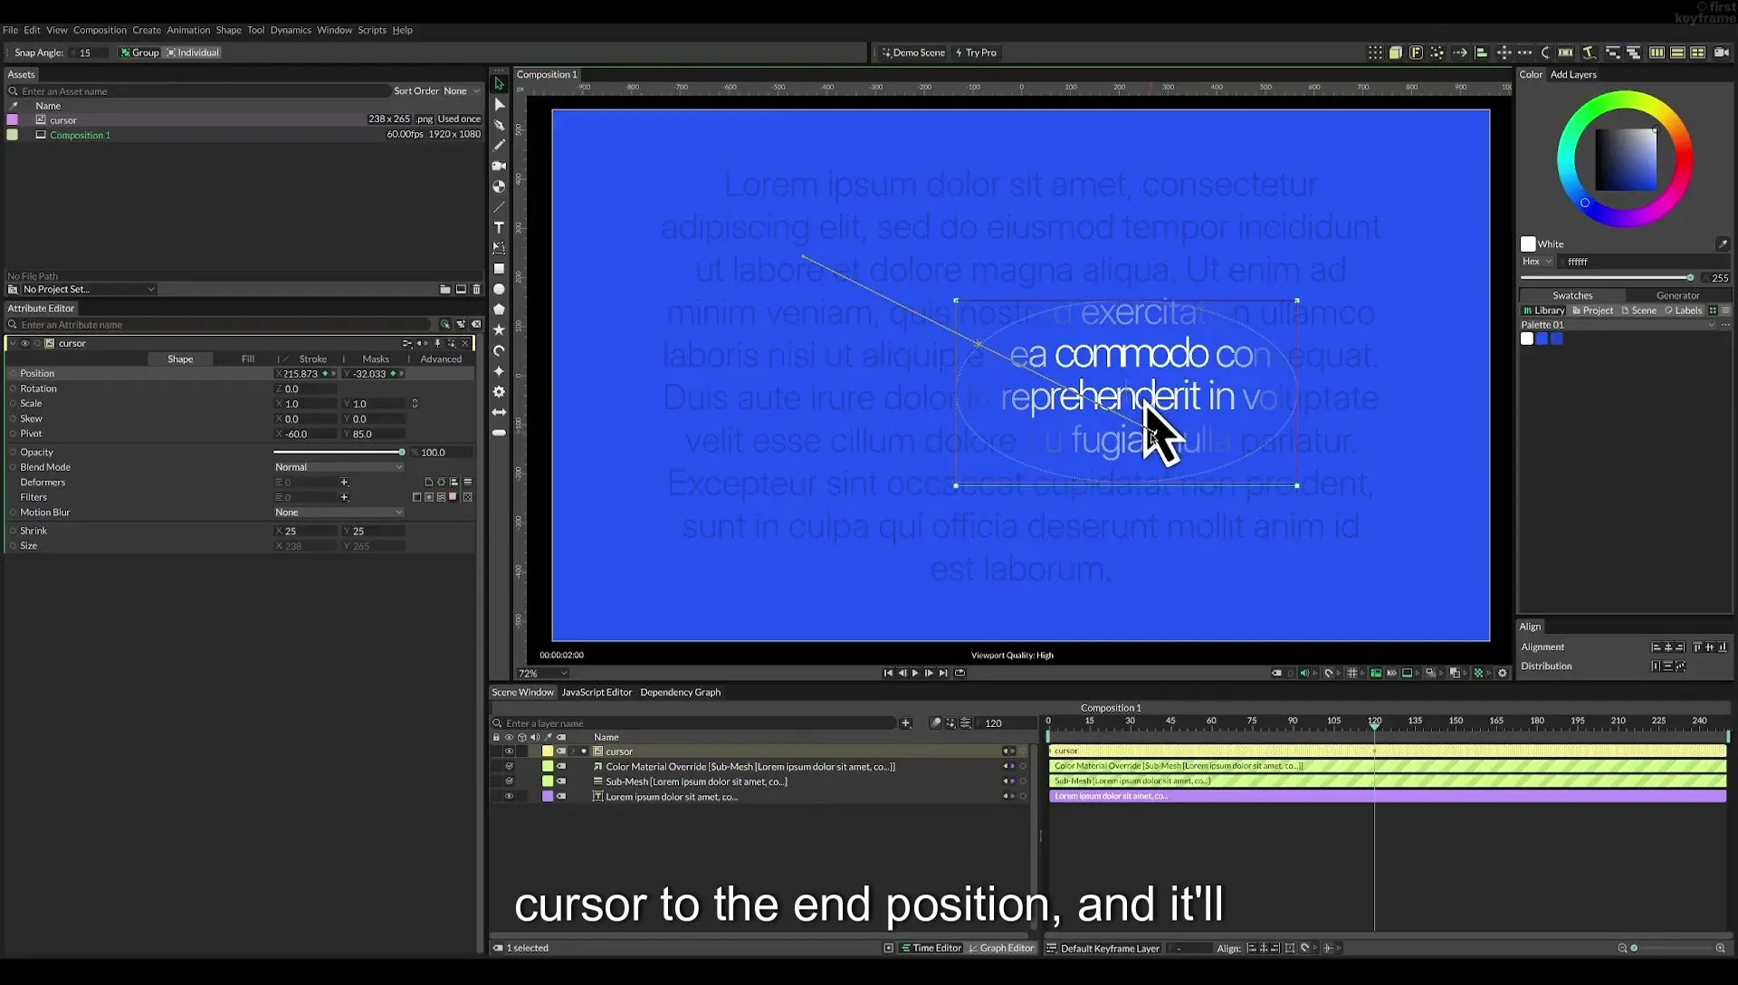Select the Polygon shape tool
This screenshot has height=985, width=1738.
tap(499, 310)
